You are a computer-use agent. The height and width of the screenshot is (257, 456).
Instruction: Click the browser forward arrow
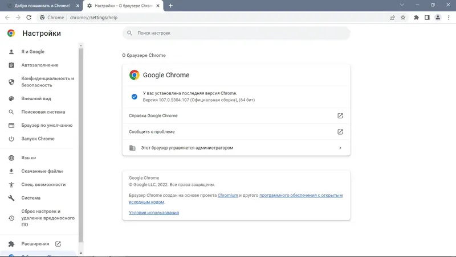point(18,18)
